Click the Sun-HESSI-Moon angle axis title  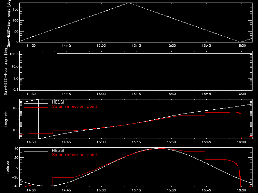(5, 71)
